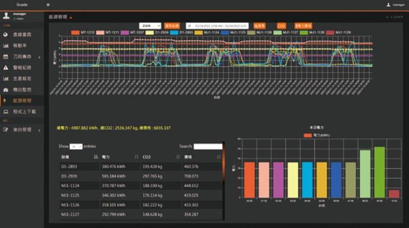The height and width of the screenshot is (228, 409).
Task: Open the 刀具壽命 menu item
Action: click(22, 57)
